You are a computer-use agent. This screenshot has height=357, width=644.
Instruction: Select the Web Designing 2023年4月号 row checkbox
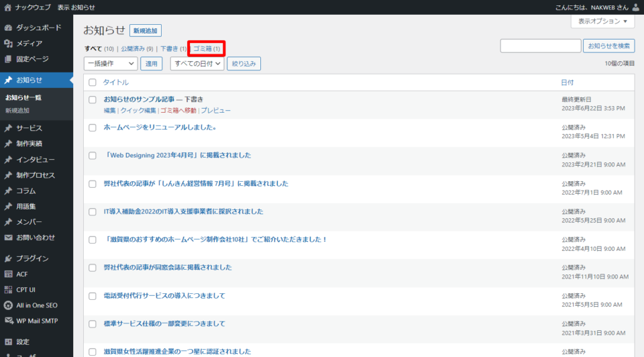93,156
